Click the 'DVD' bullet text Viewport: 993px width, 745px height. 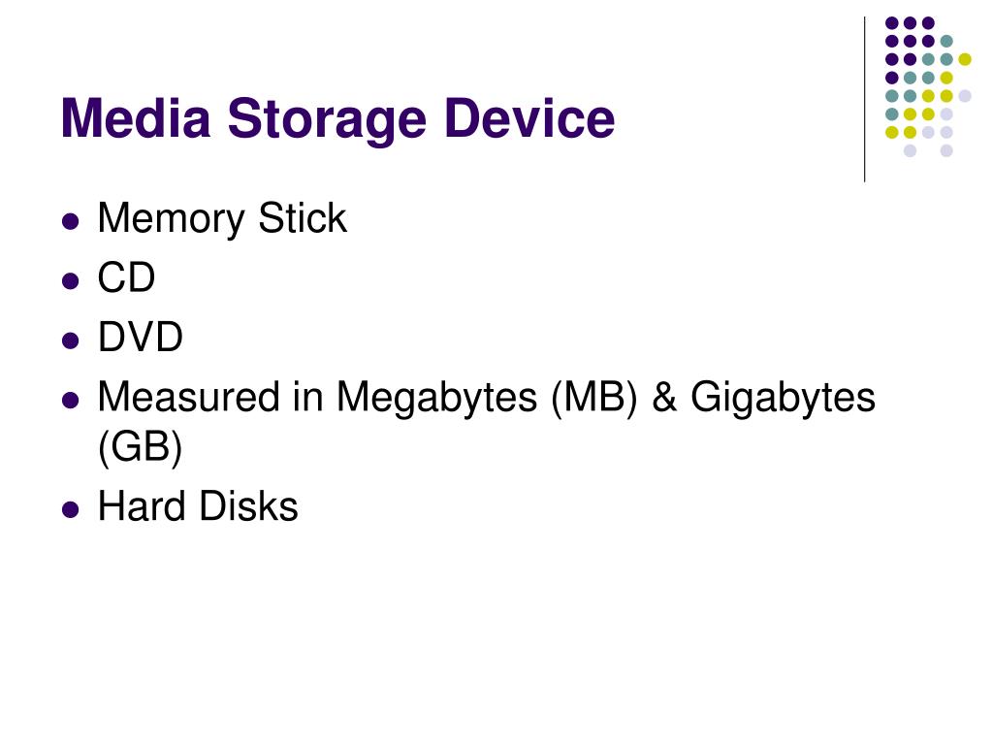(140, 337)
